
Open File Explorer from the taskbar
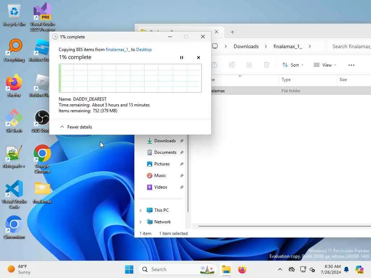click(x=226, y=269)
